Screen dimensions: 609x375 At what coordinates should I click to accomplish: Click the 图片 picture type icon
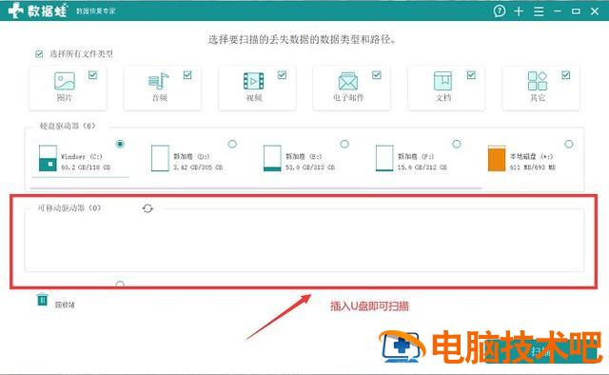(65, 81)
